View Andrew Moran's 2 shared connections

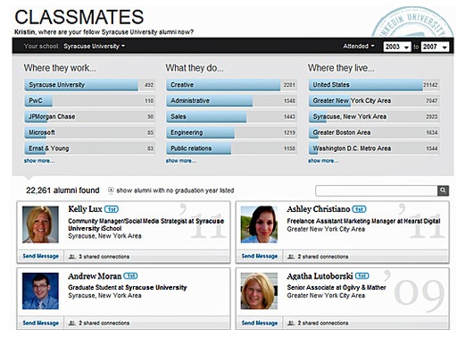click(x=104, y=323)
